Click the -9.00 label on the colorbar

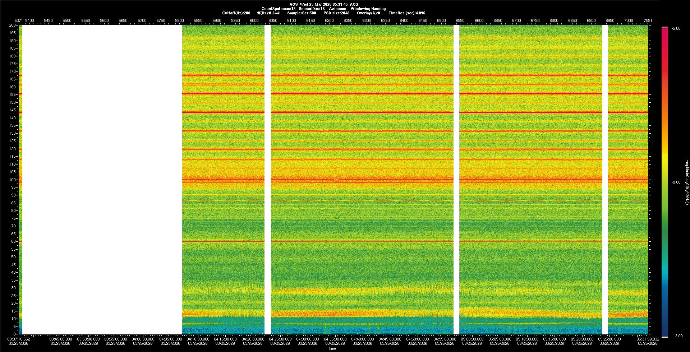pos(676,182)
